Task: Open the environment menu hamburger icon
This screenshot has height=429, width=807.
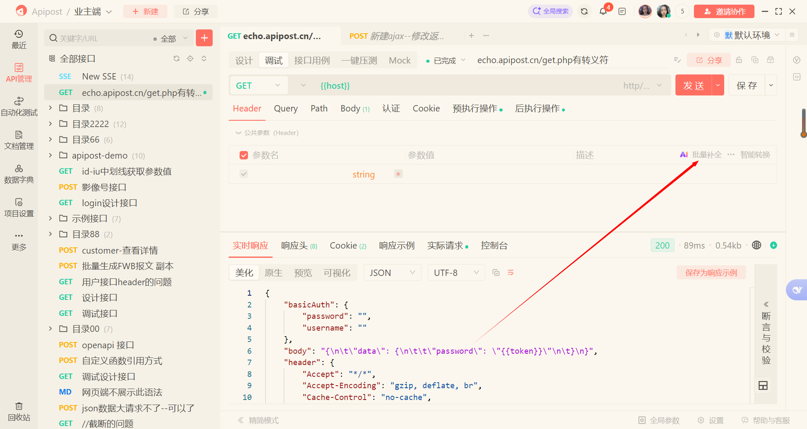Action: [792, 35]
